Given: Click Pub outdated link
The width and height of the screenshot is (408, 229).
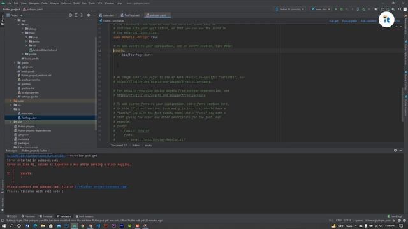Looking at the screenshot, I should tap(368, 21).
